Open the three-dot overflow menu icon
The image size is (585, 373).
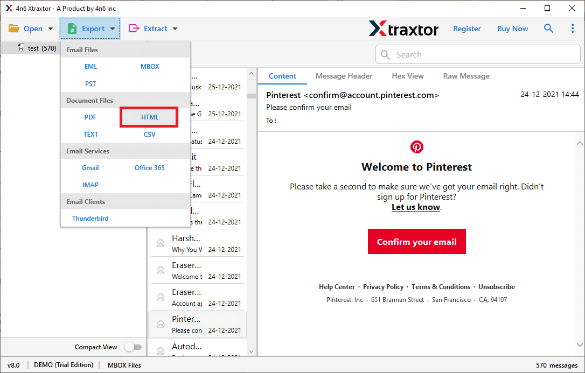tap(573, 28)
